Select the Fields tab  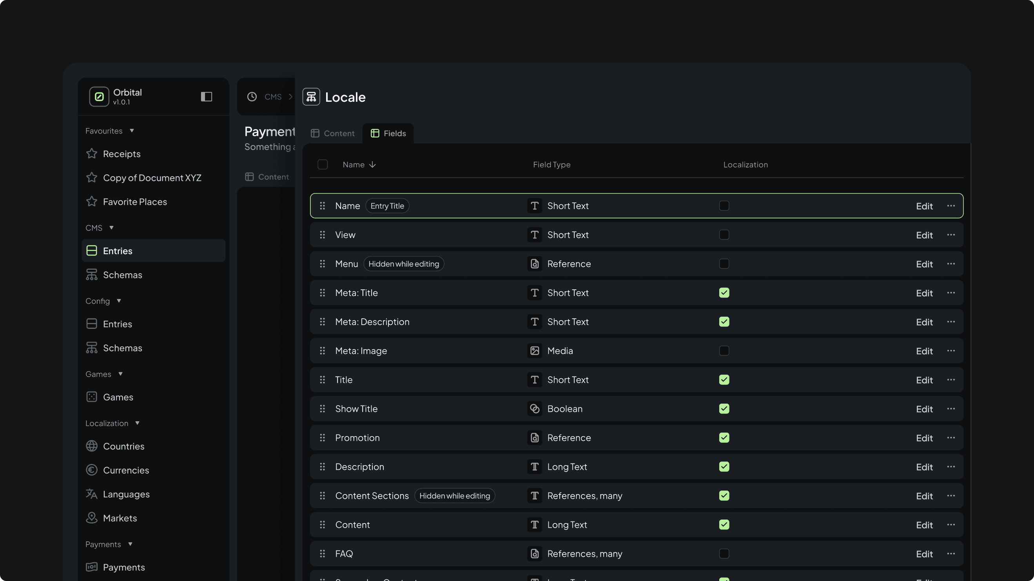pyautogui.click(x=388, y=133)
